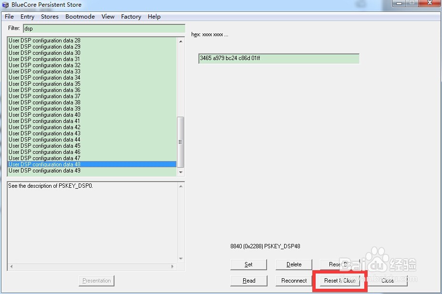Minimize the BlueCore Persistent Store window
442x294 pixels.
399,3
